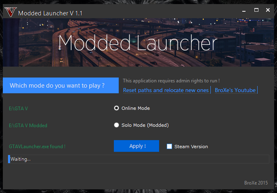The width and height of the screenshot is (277, 193).
Task: Click the Apply ! button
Action: pyautogui.click(x=136, y=146)
